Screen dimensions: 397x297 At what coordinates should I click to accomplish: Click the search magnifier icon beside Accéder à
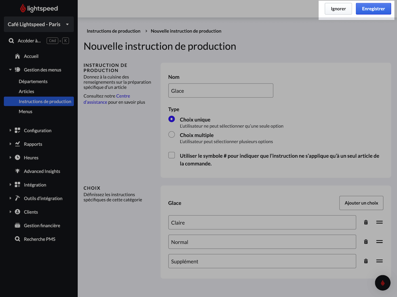(x=11, y=41)
